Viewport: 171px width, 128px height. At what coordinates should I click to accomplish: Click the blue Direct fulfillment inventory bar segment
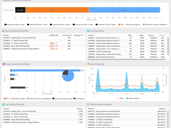(x=124, y=10)
